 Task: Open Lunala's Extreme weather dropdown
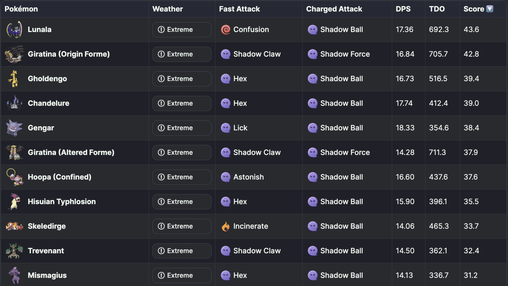click(182, 30)
